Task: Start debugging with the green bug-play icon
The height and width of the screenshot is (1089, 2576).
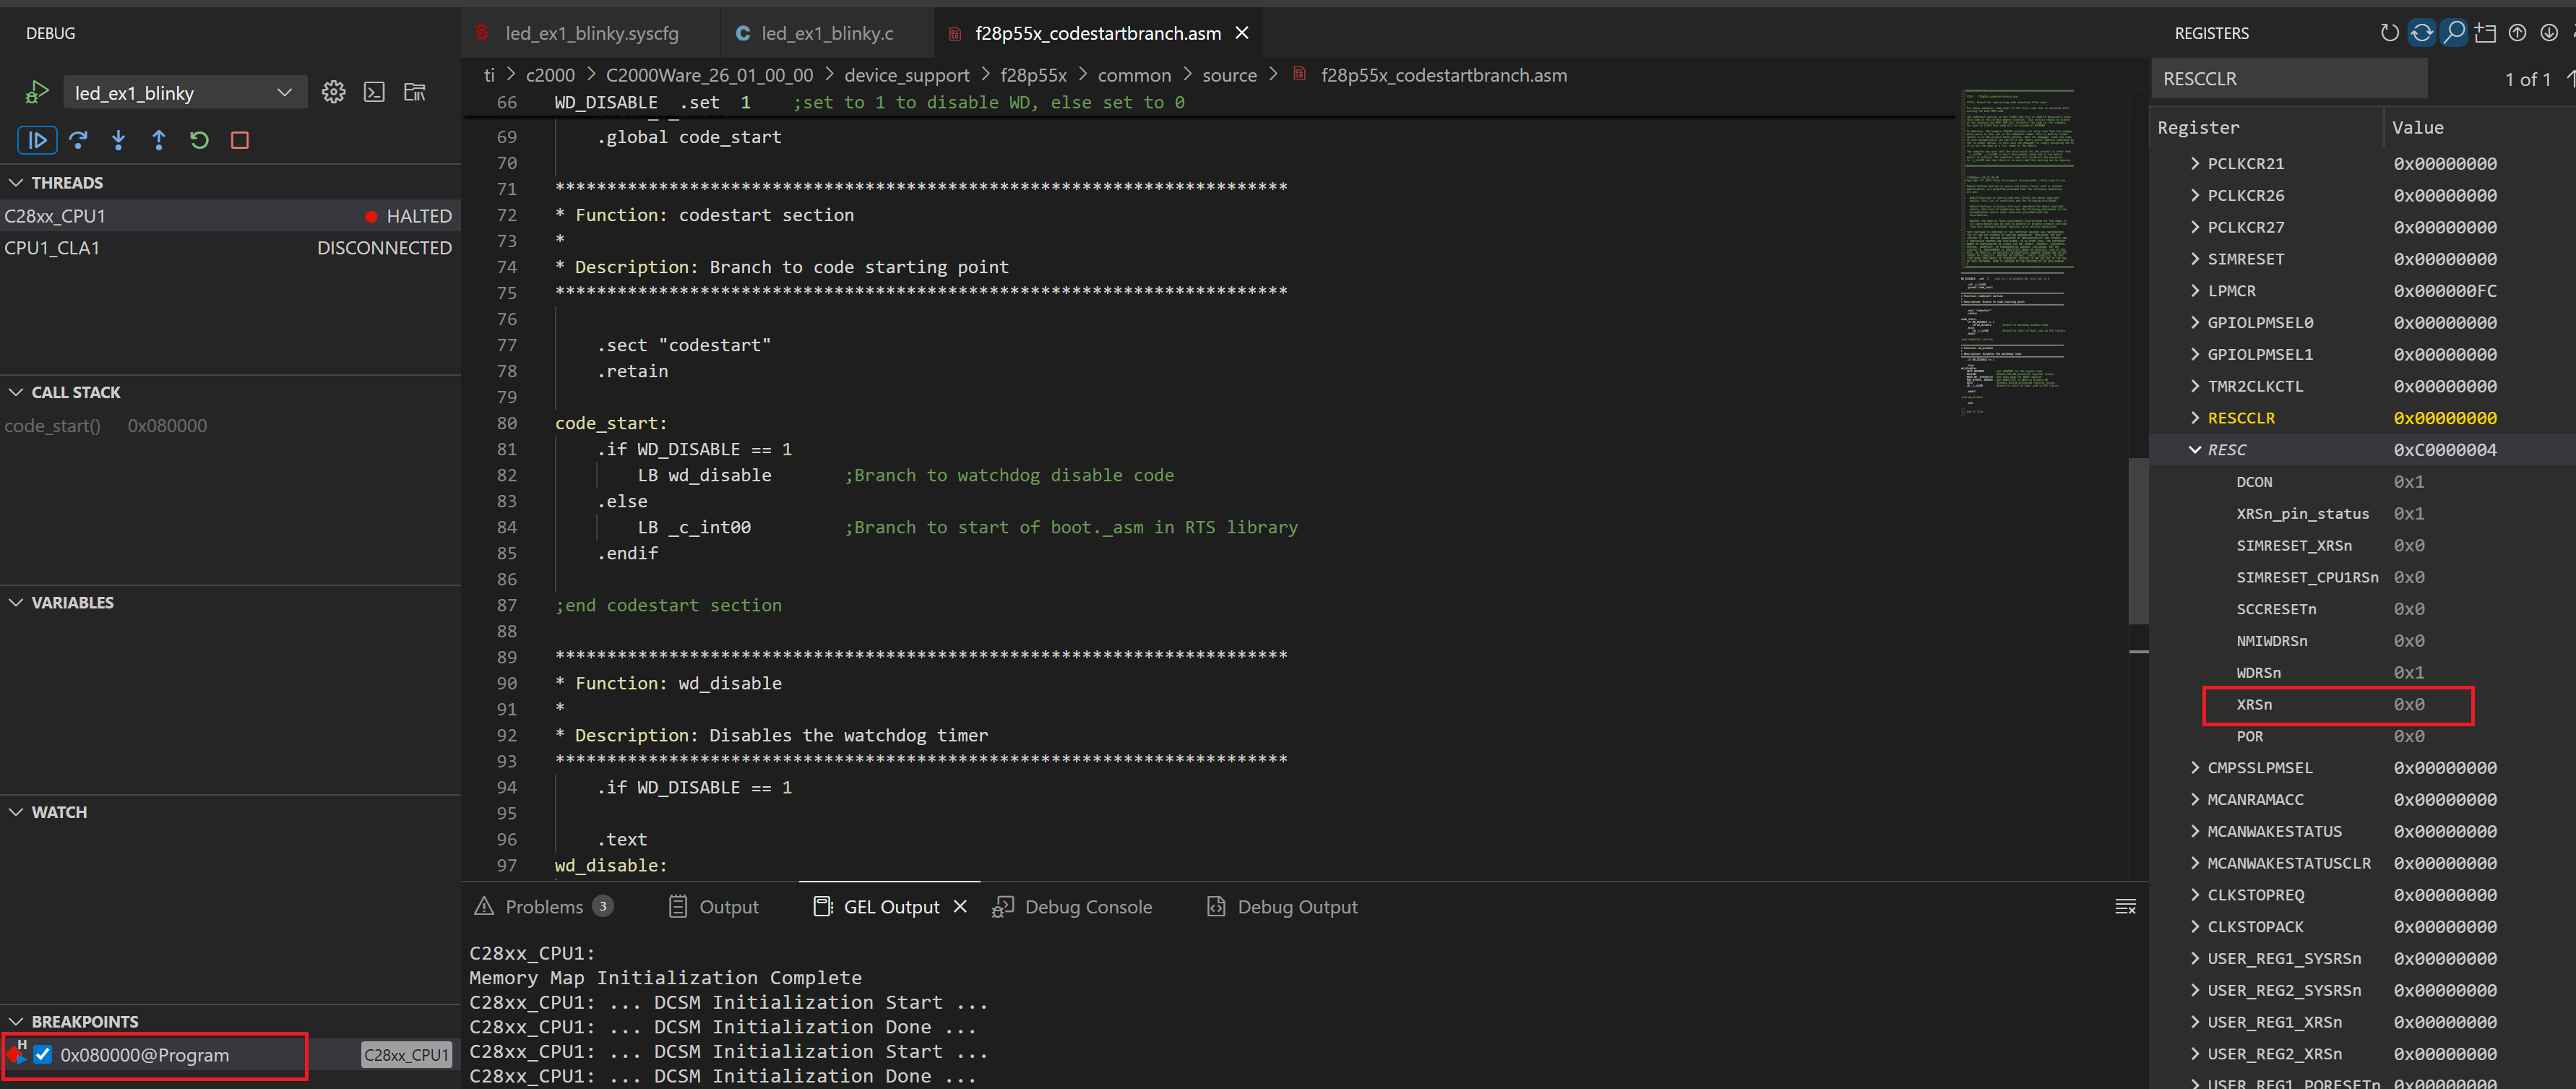Action: [x=37, y=93]
